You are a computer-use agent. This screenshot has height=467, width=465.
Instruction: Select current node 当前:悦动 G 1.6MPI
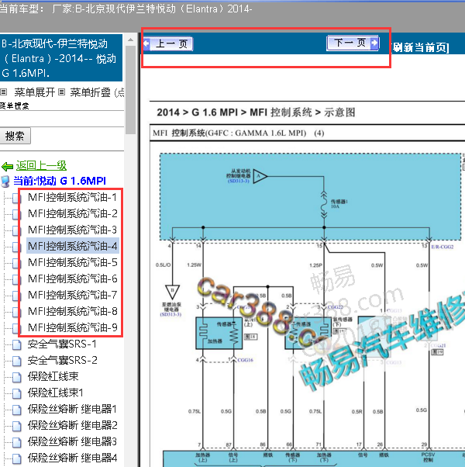60,181
